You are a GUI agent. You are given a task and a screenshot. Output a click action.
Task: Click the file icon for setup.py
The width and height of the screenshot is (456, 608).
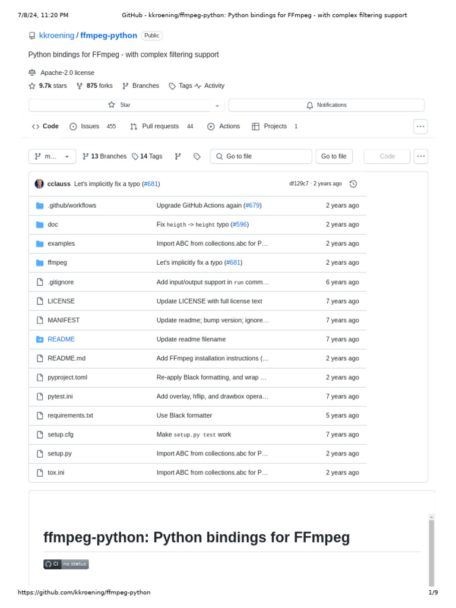coord(40,453)
